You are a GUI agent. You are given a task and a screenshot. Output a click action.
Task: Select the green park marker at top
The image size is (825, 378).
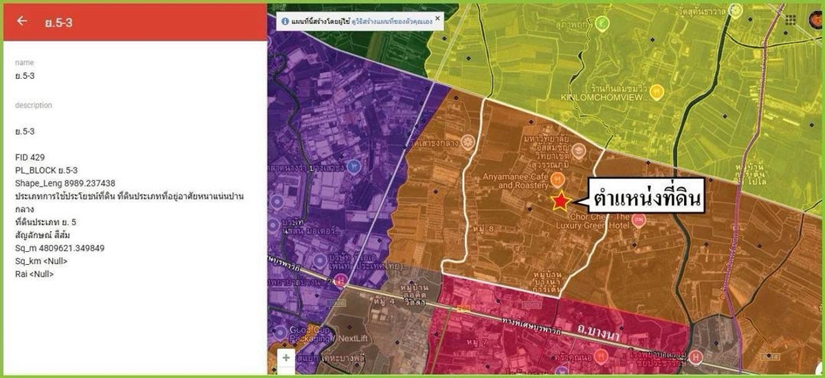(x=603, y=23)
